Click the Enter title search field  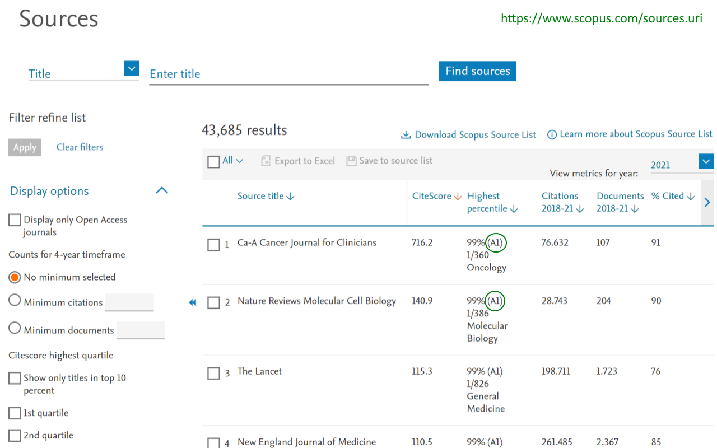tap(288, 74)
